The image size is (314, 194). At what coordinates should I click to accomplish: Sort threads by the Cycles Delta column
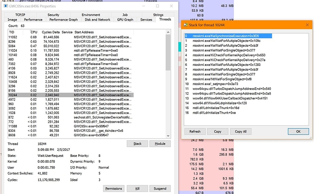point(50,32)
